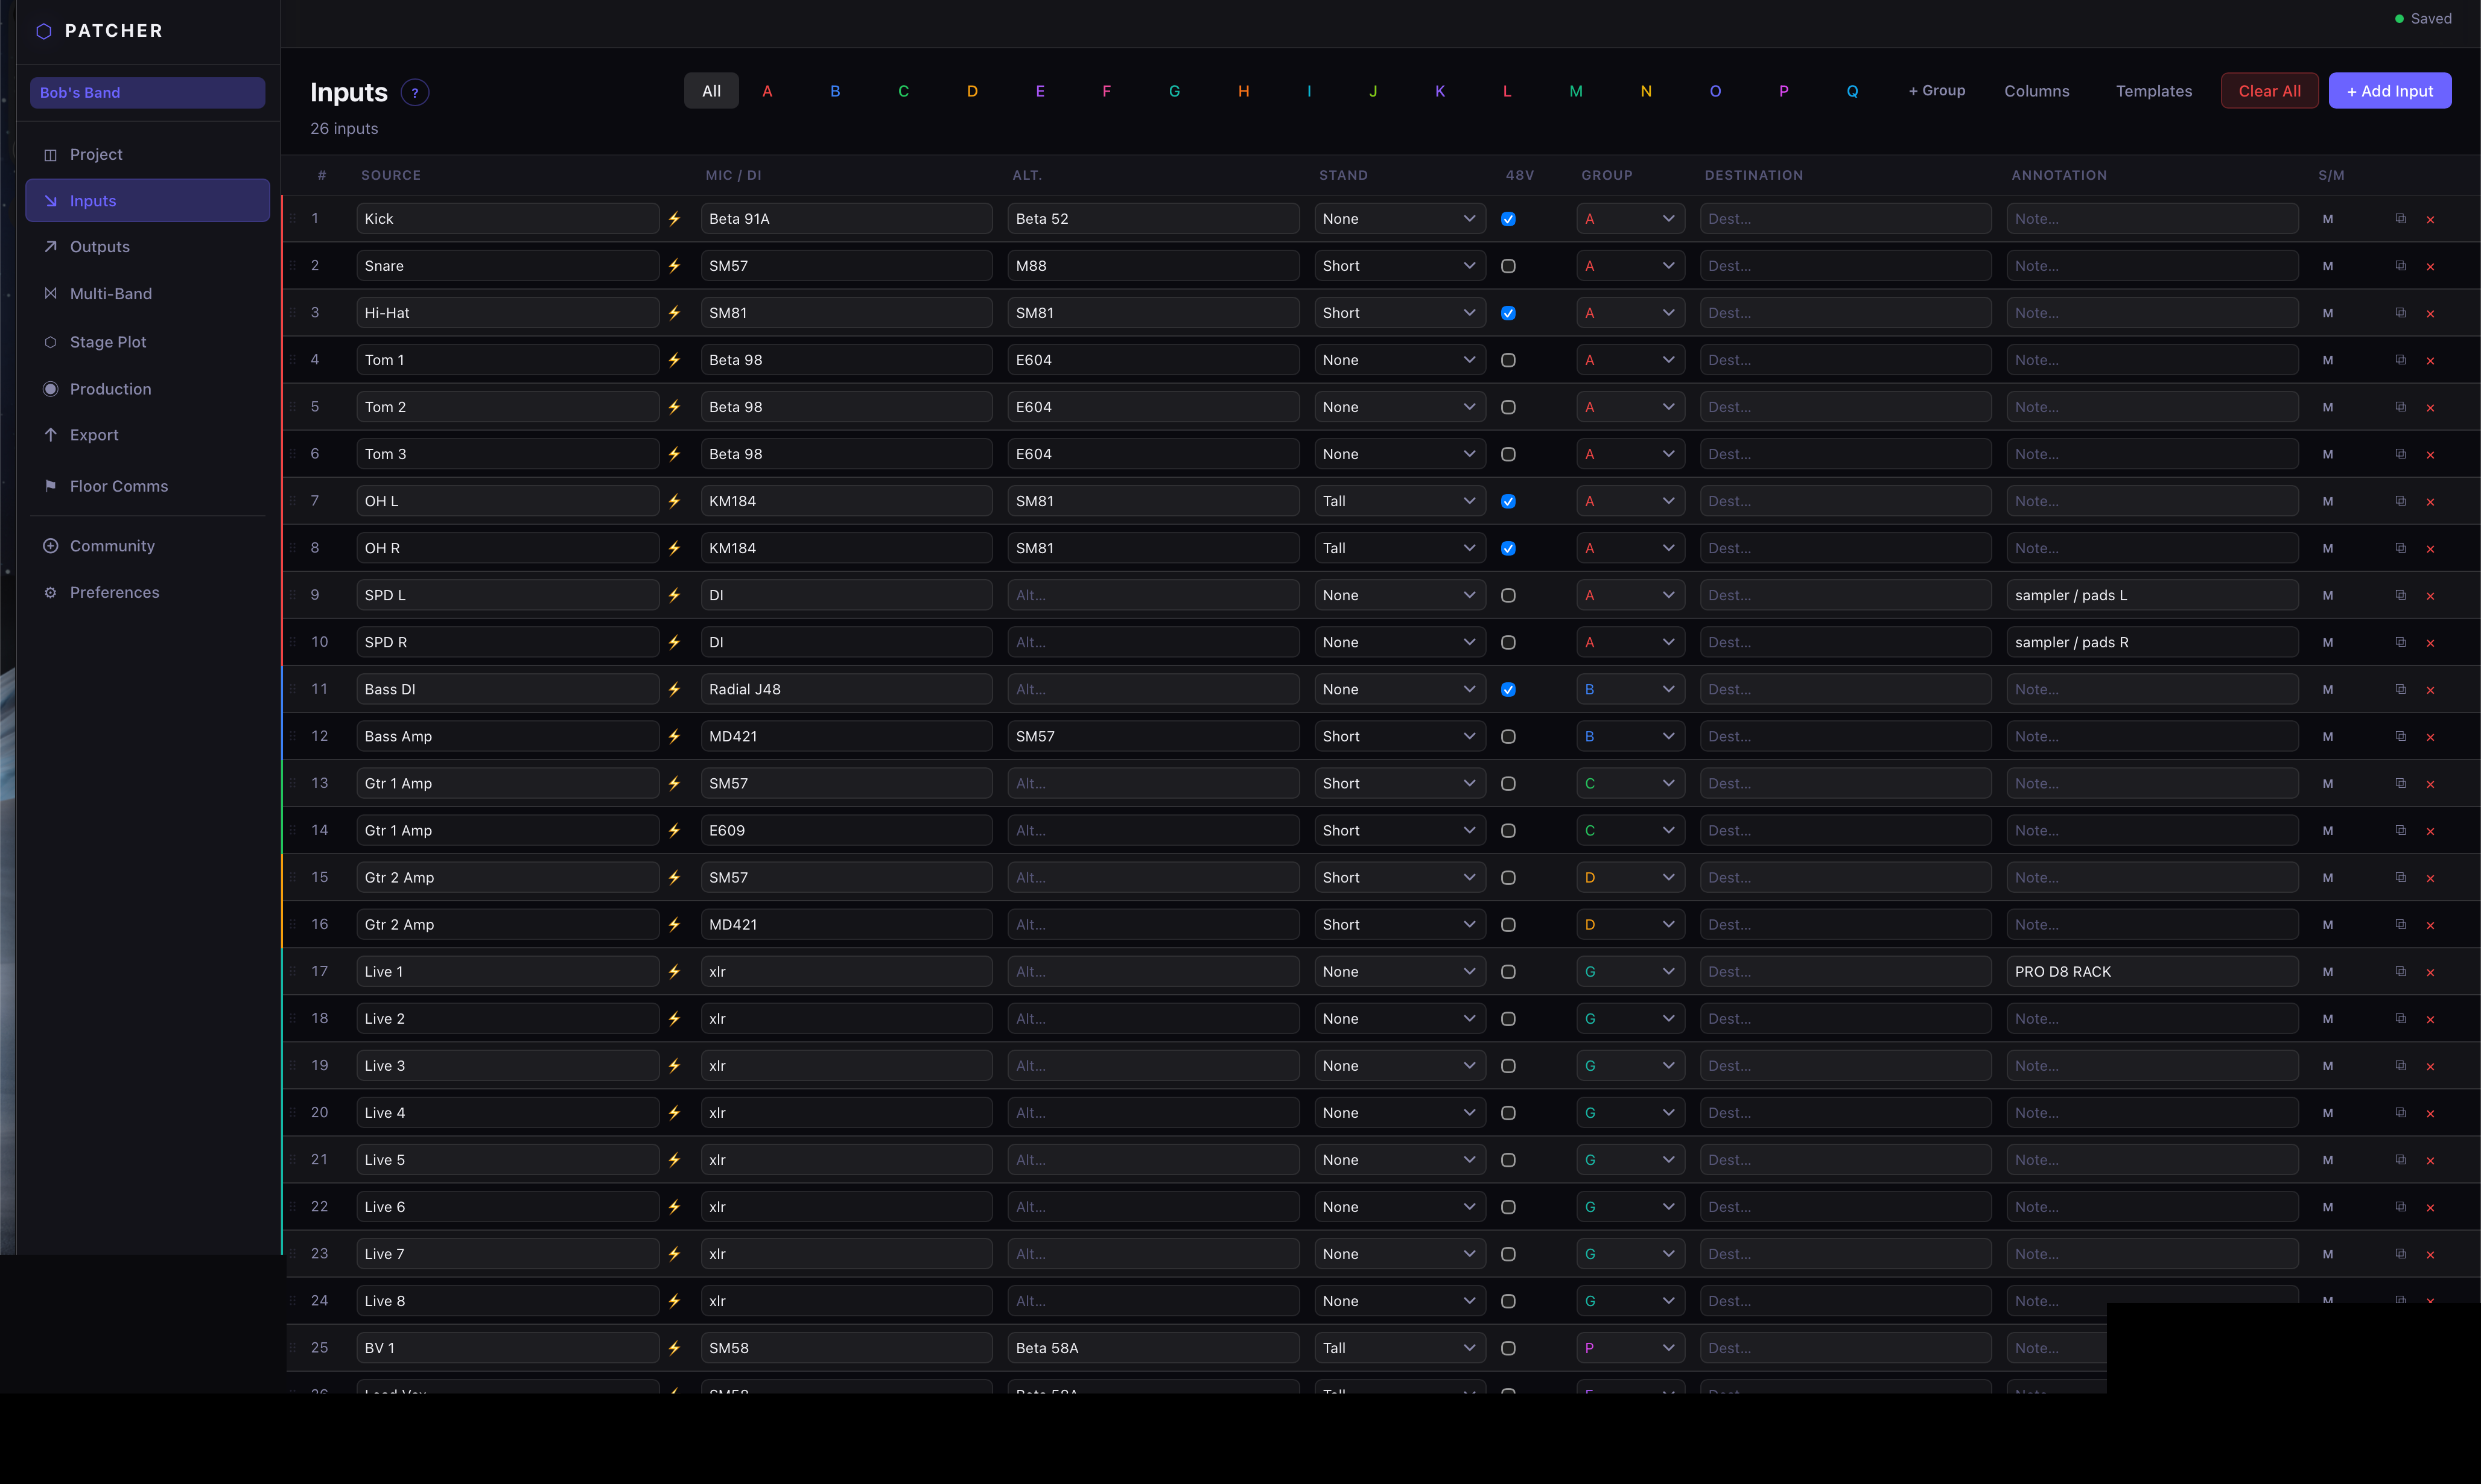This screenshot has width=2481, height=1484.
Task: Open the Production page in sidebar
Action: point(148,389)
